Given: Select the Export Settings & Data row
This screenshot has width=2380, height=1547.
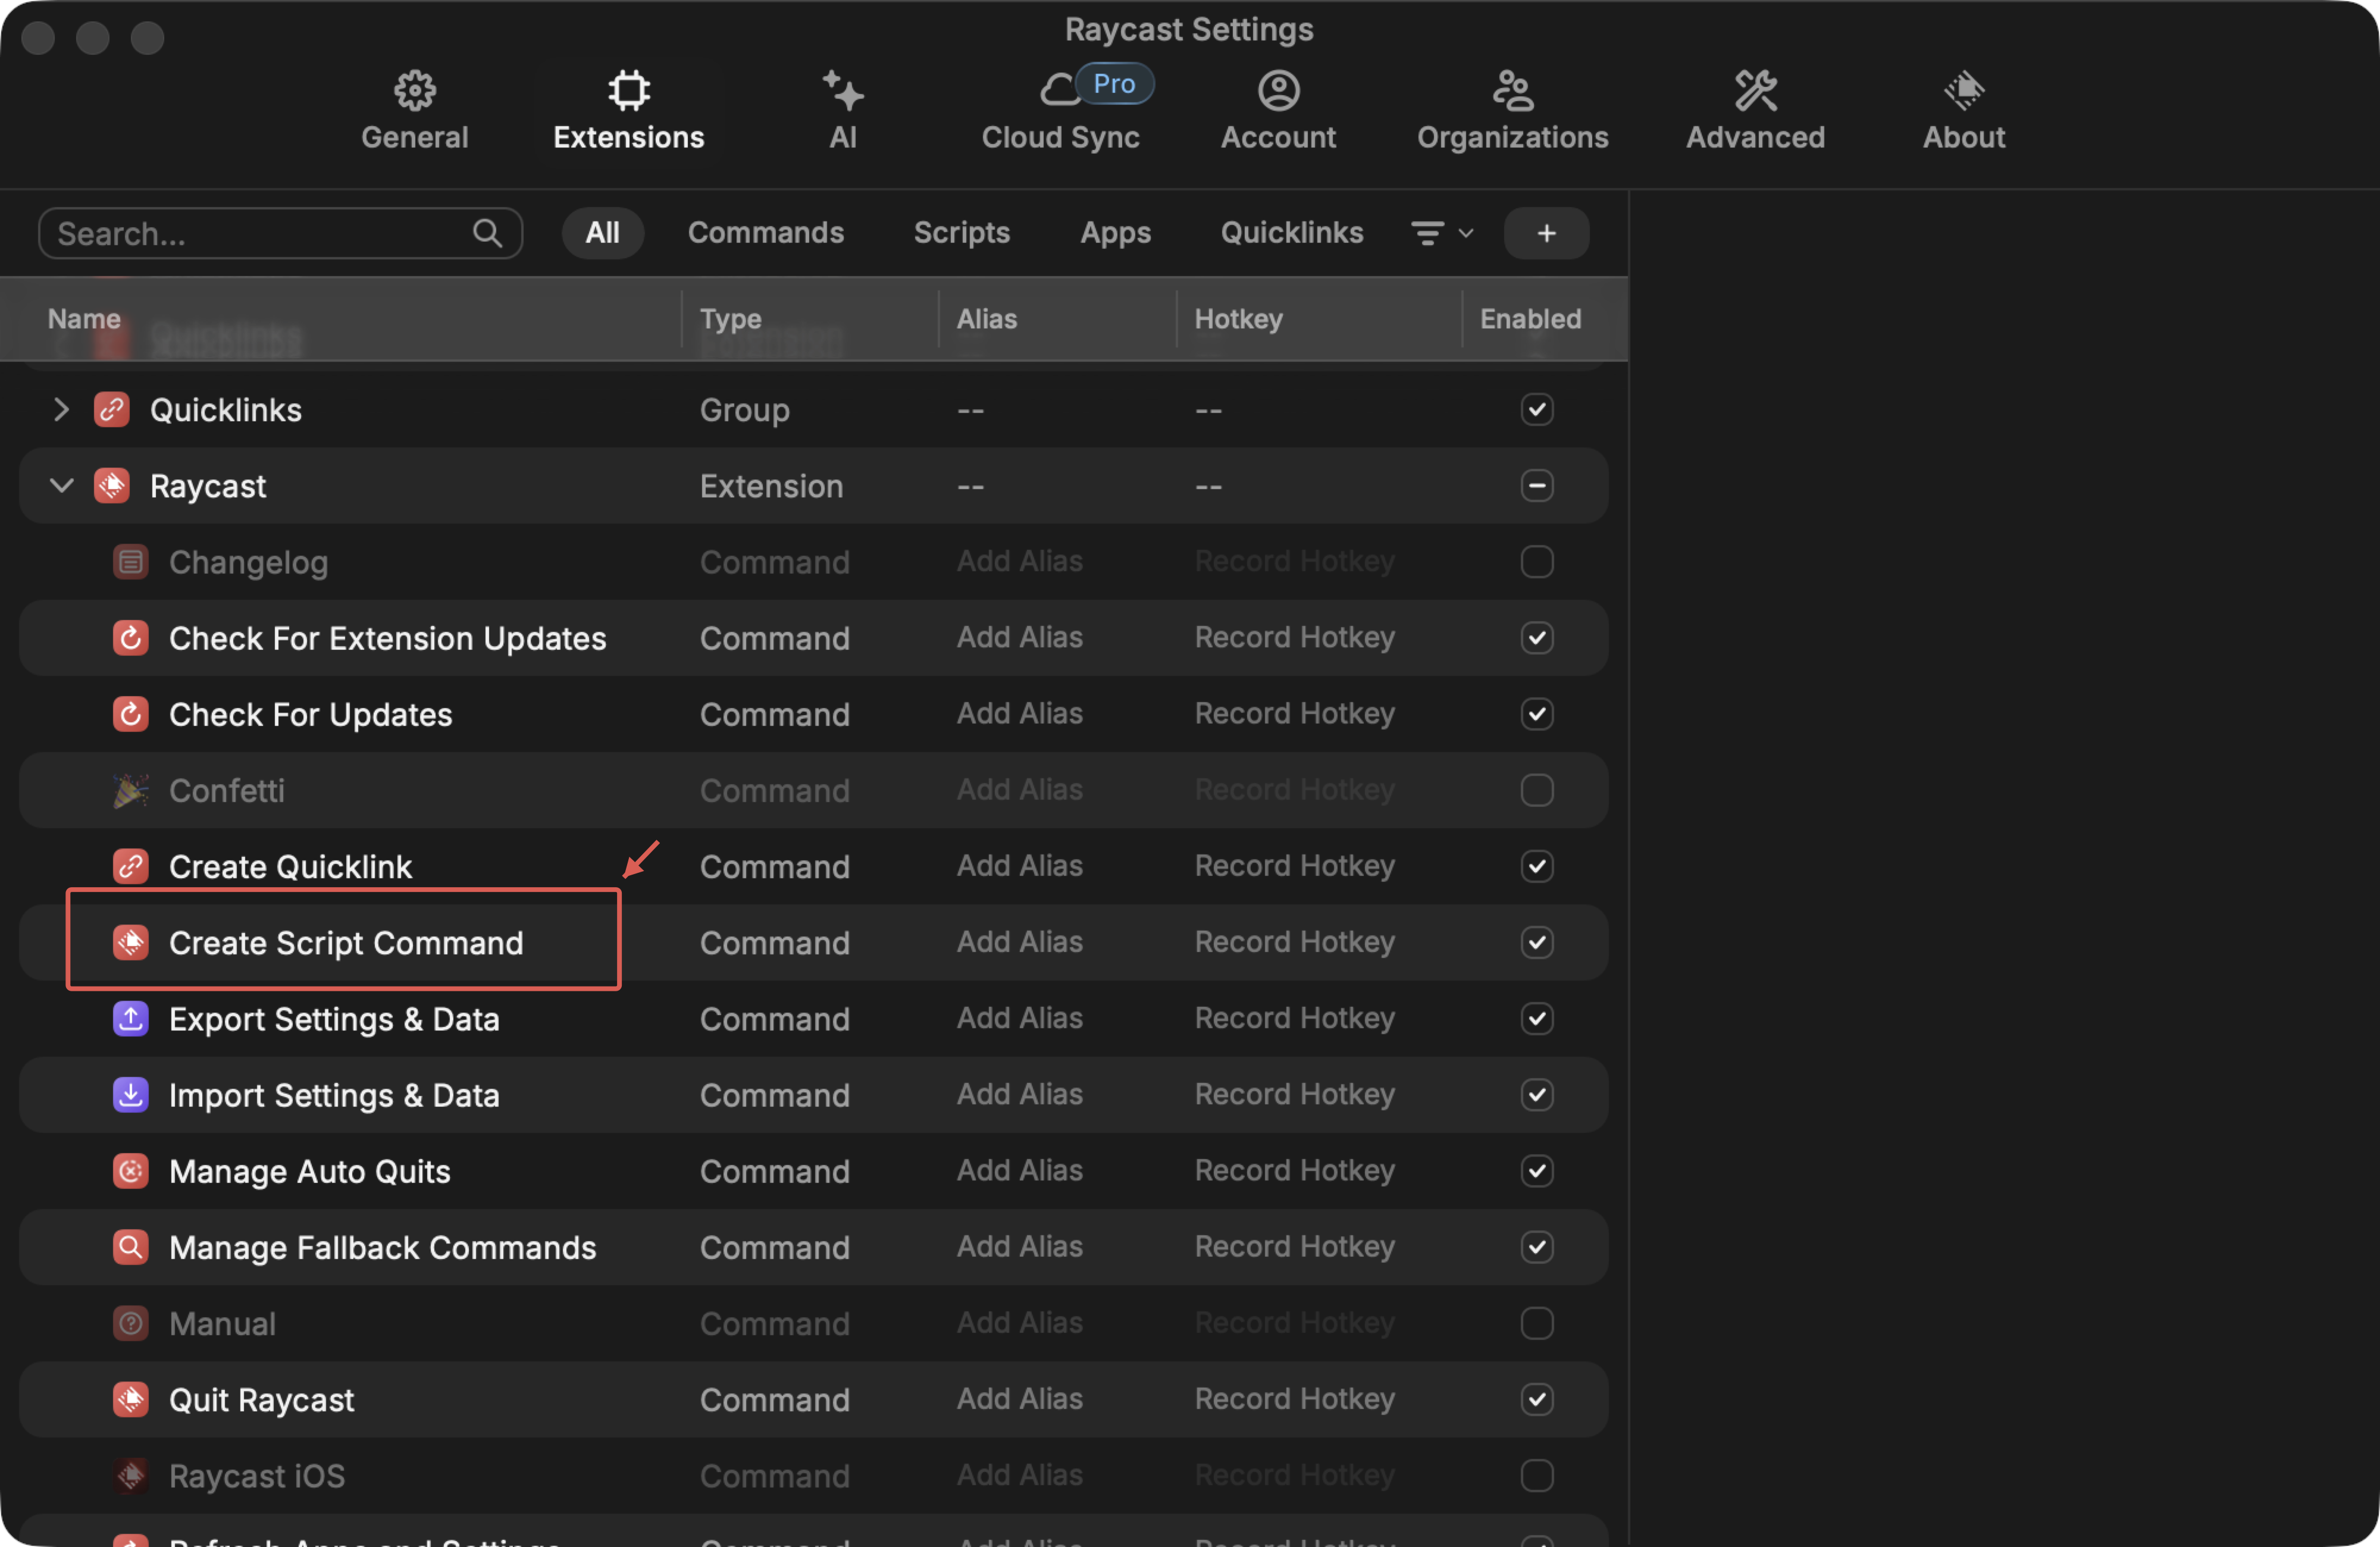Looking at the screenshot, I should click(x=813, y=1019).
